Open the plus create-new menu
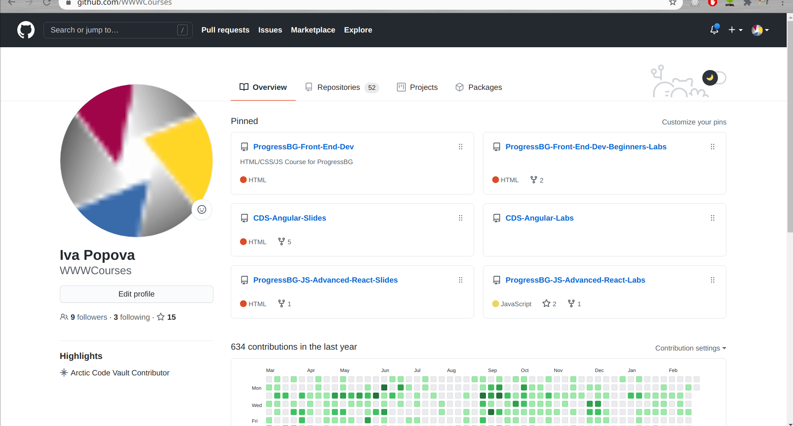Viewport: 793px width, 426px height. tap(735, 30)
